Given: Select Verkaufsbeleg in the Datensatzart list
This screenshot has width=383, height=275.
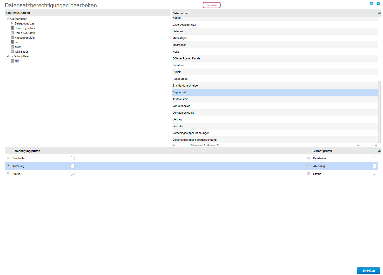Looking at the screenshot, I should pyautogui.click(x=181, y=106).
